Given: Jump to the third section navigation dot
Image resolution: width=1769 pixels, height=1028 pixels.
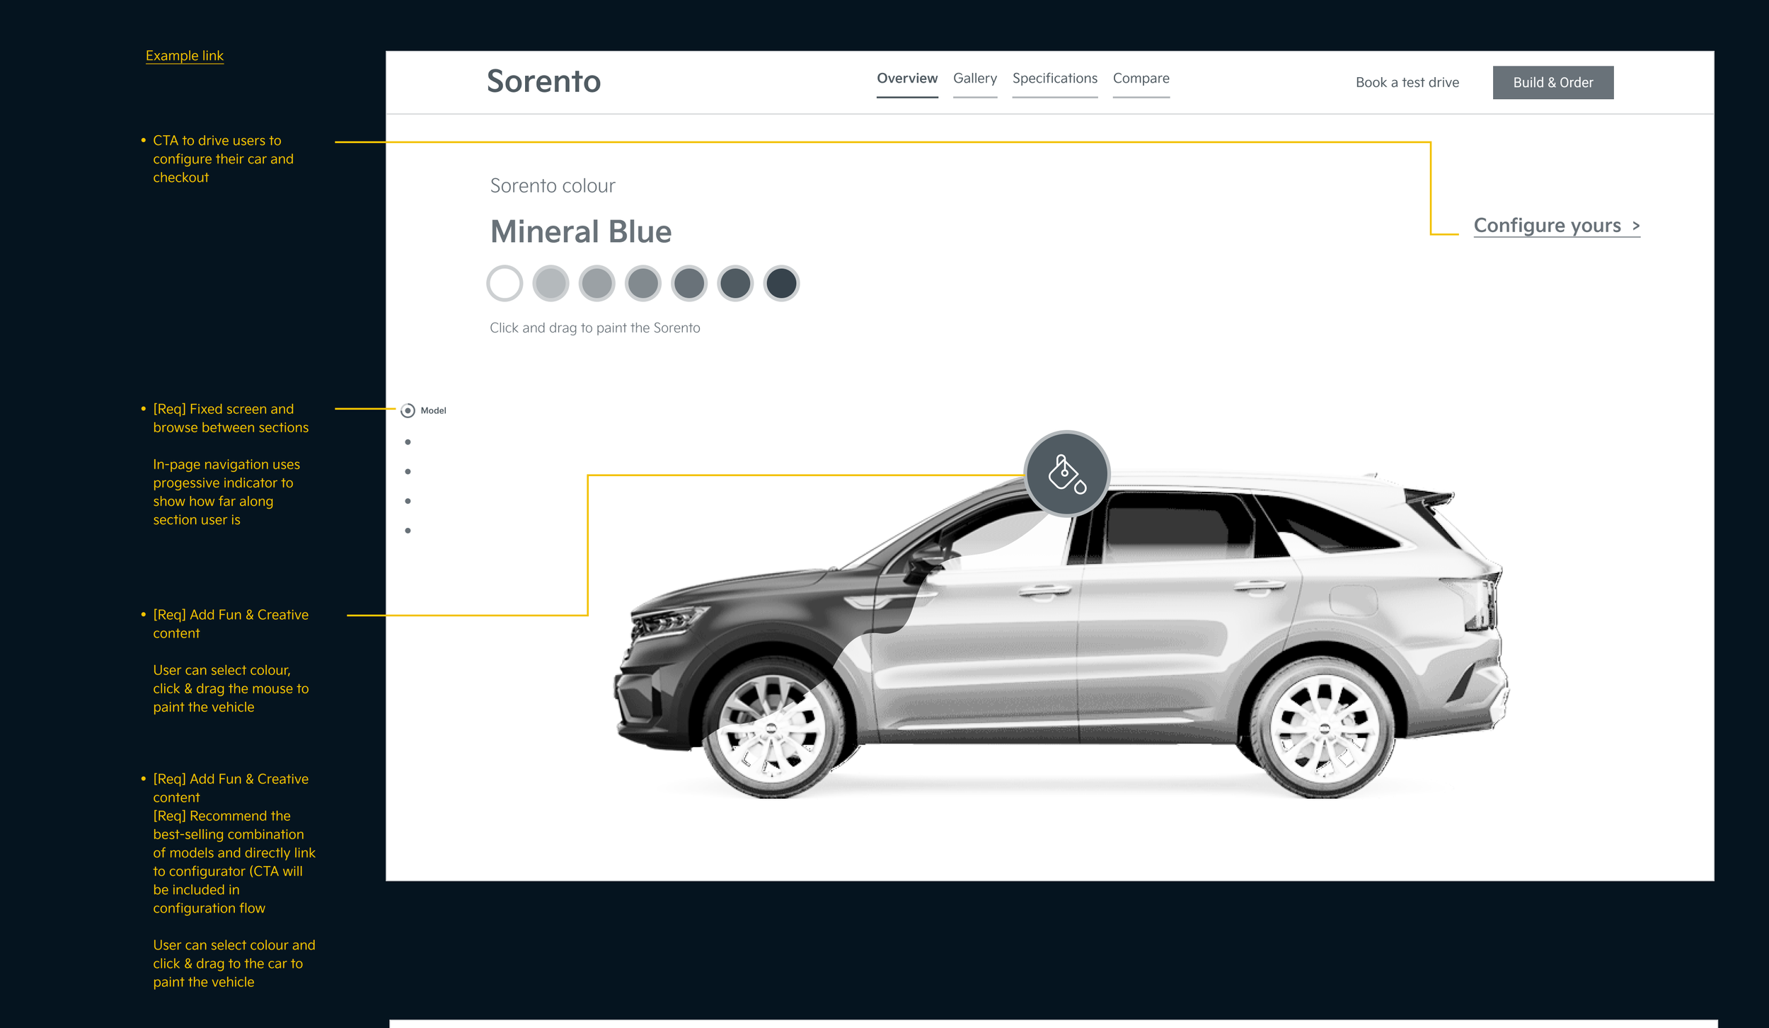Looking at the screenshot, I should click(408, 471).
